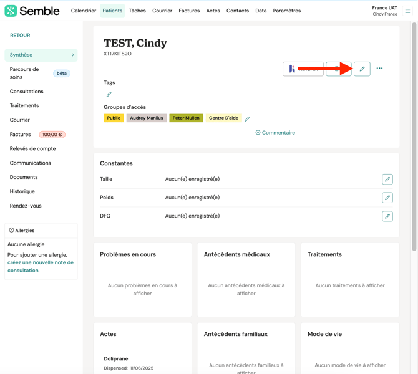Click the vertical page scrollbar
418x374 pixels.
414,137
